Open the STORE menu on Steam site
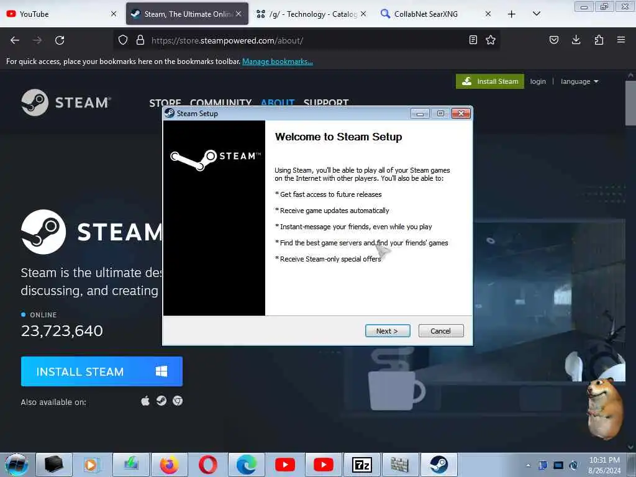 (165, 102)
